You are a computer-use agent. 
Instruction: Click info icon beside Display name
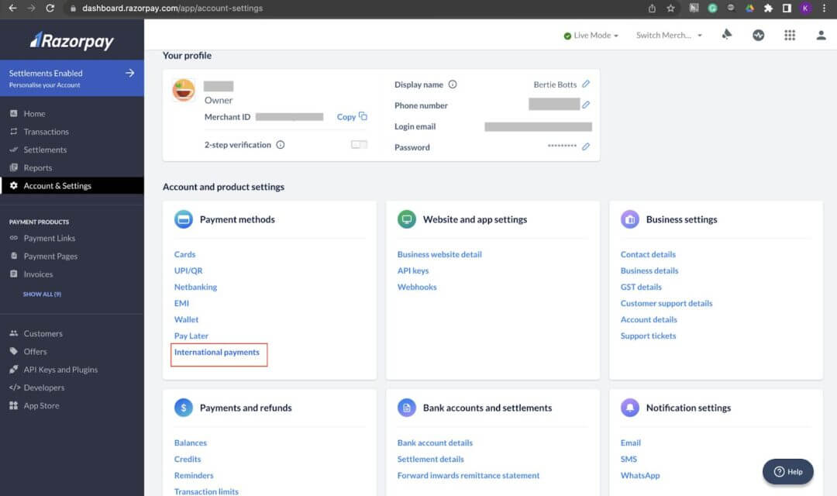pos(453,84)
